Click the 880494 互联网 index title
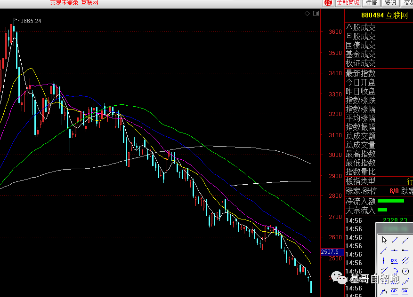 click(385, 15)
